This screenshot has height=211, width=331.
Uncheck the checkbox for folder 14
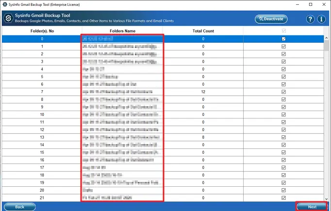point(284,145)
